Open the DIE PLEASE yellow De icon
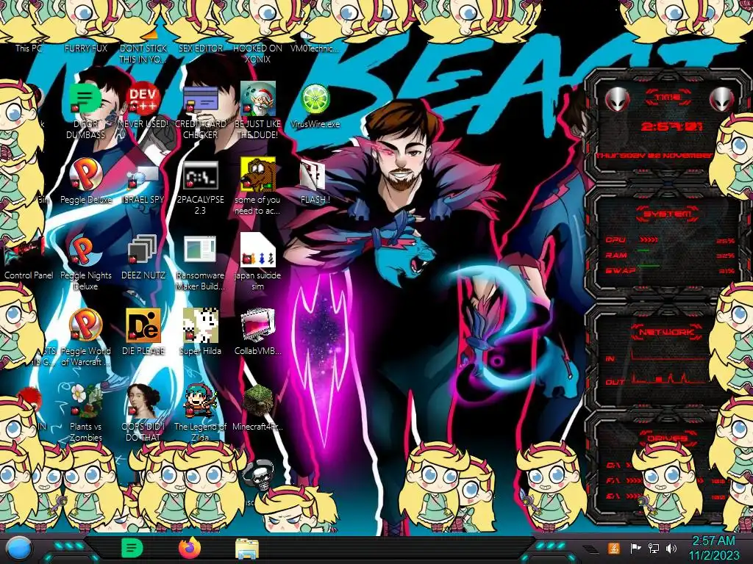Viewport: 753px width, 564px height. 143,327
